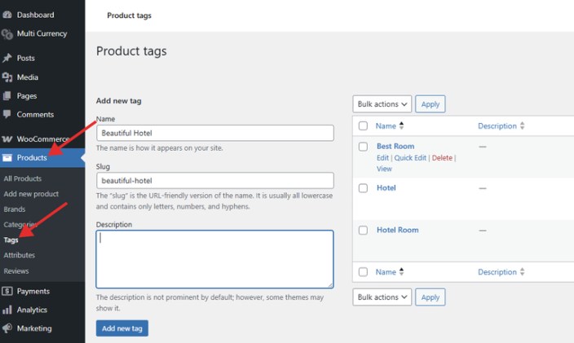Go to Categories in the Products submenu

coord(20,225)
